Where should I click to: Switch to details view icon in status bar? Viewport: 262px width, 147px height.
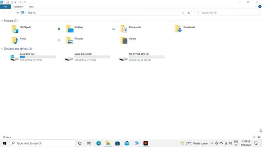tap(255, 137)
